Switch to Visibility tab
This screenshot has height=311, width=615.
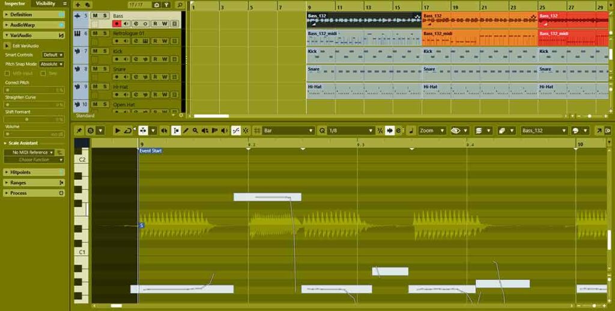pyautogui.click(x=46, y=4)
